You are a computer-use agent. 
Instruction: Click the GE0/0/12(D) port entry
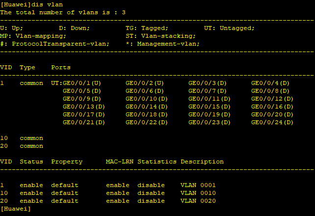point(272,99)
